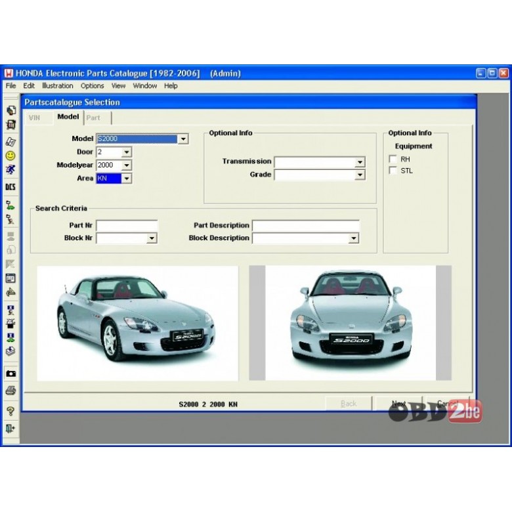The image size is (512, 512).
Task: Click the notes sheet icon above the smiley
Action: 11,142
